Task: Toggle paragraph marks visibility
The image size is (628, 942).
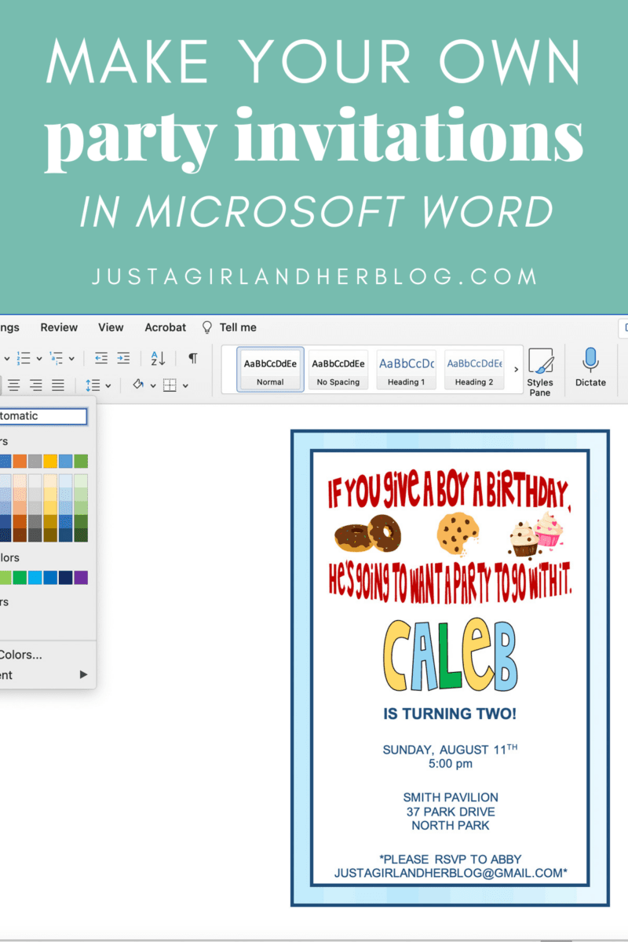Action: [x=192, y=359]
